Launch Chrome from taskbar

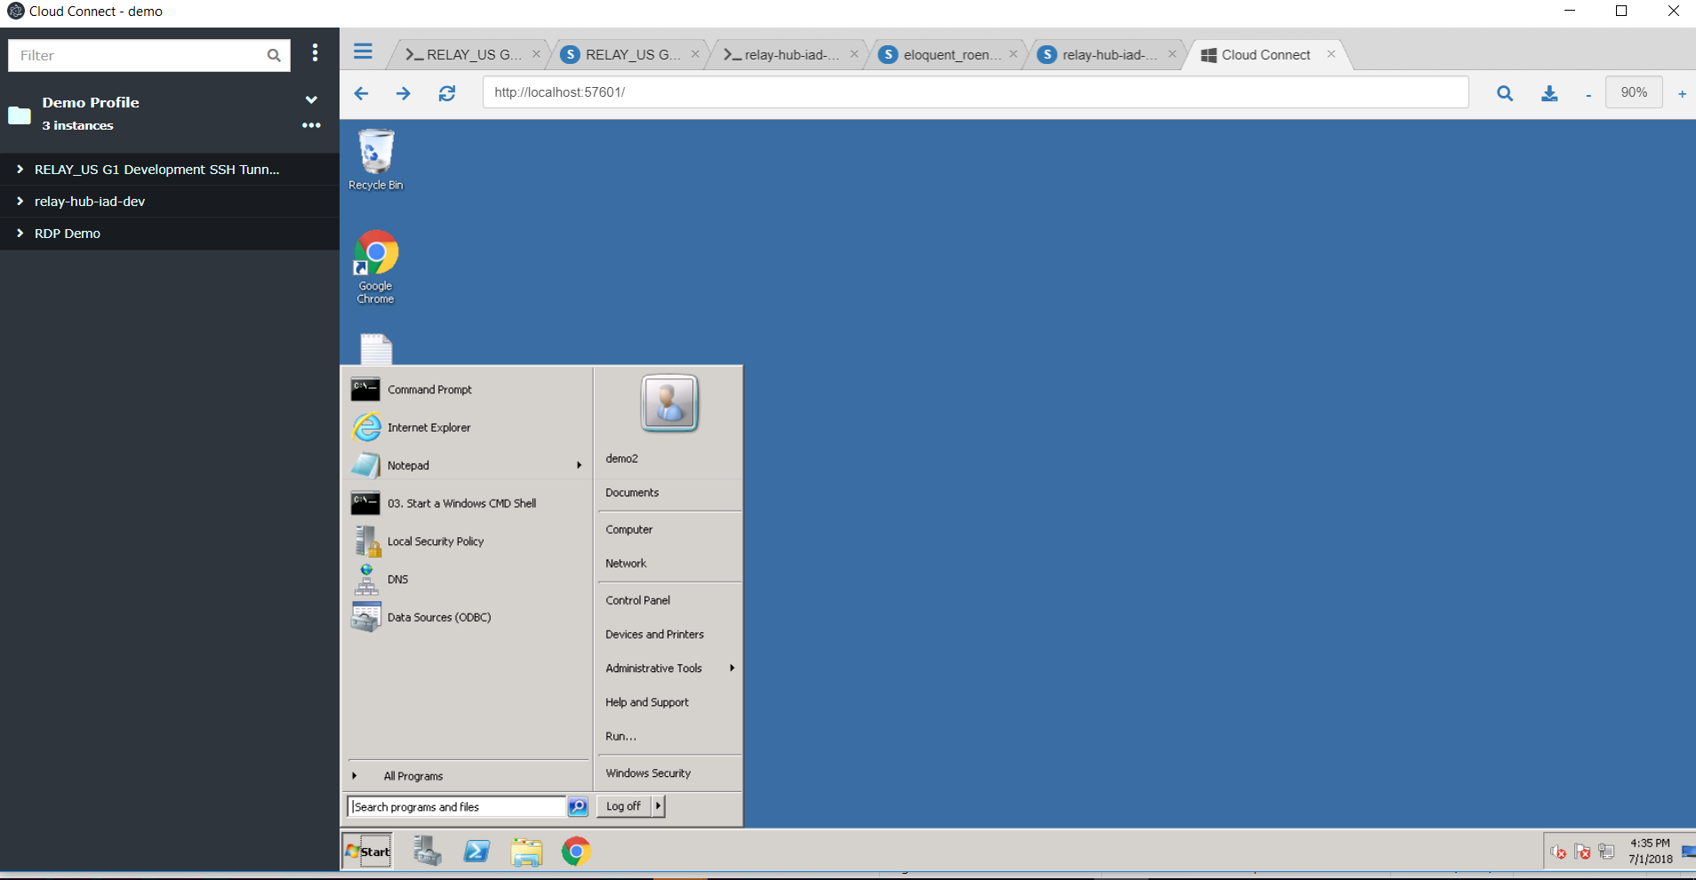tap(576, 852)
